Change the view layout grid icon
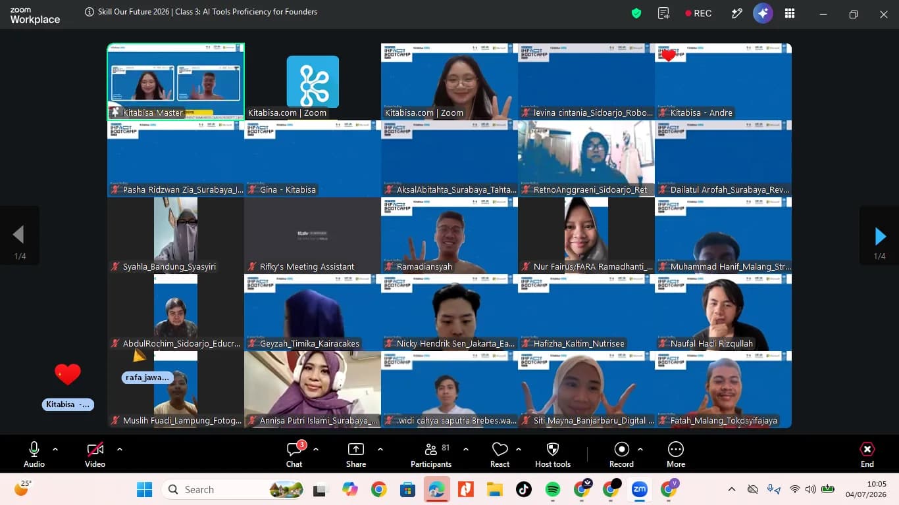Viewport: 899px width, 505px height. tap(790, 13)
